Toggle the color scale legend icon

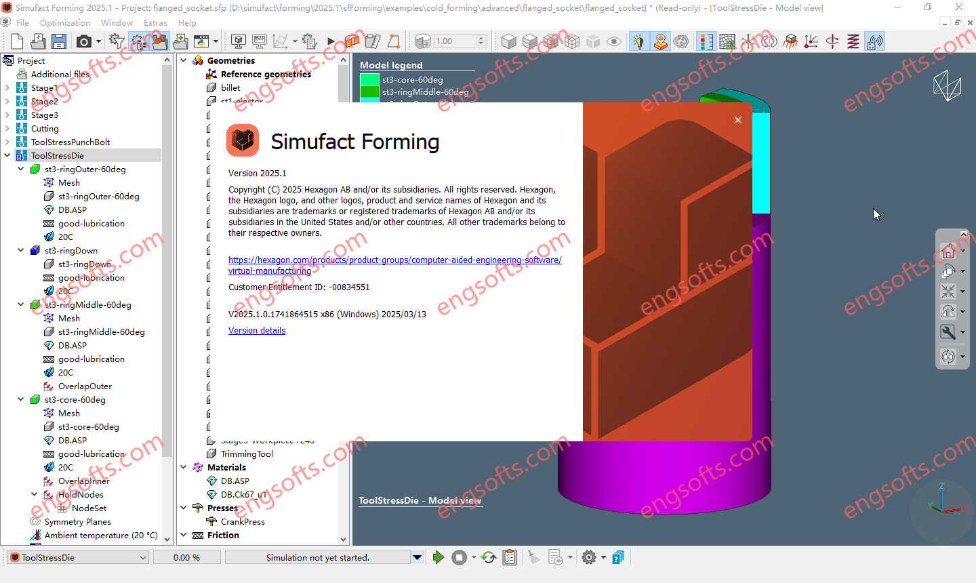[x=706, y=41]
